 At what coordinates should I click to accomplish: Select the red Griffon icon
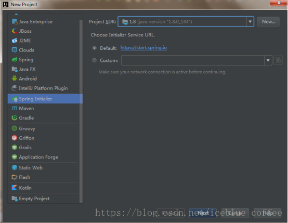click(x=15, y=138)
